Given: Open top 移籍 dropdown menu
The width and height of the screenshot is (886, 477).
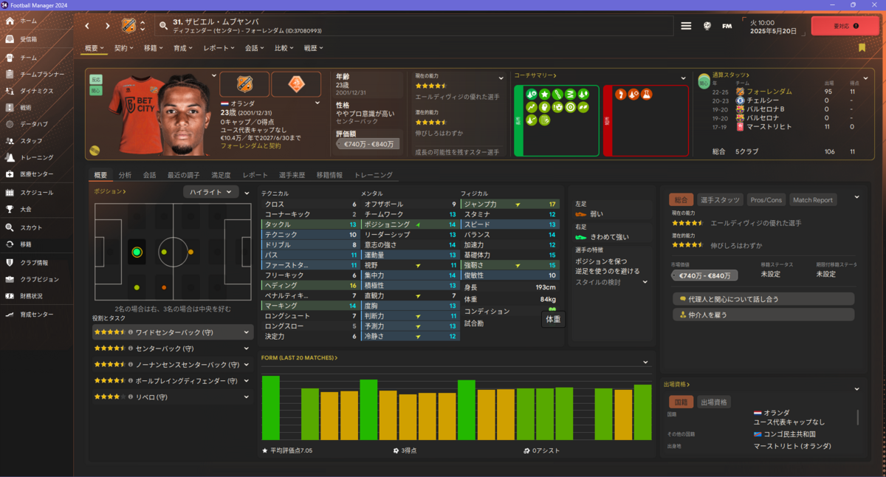Looking at the screenshot, I should tap(154, 48).
